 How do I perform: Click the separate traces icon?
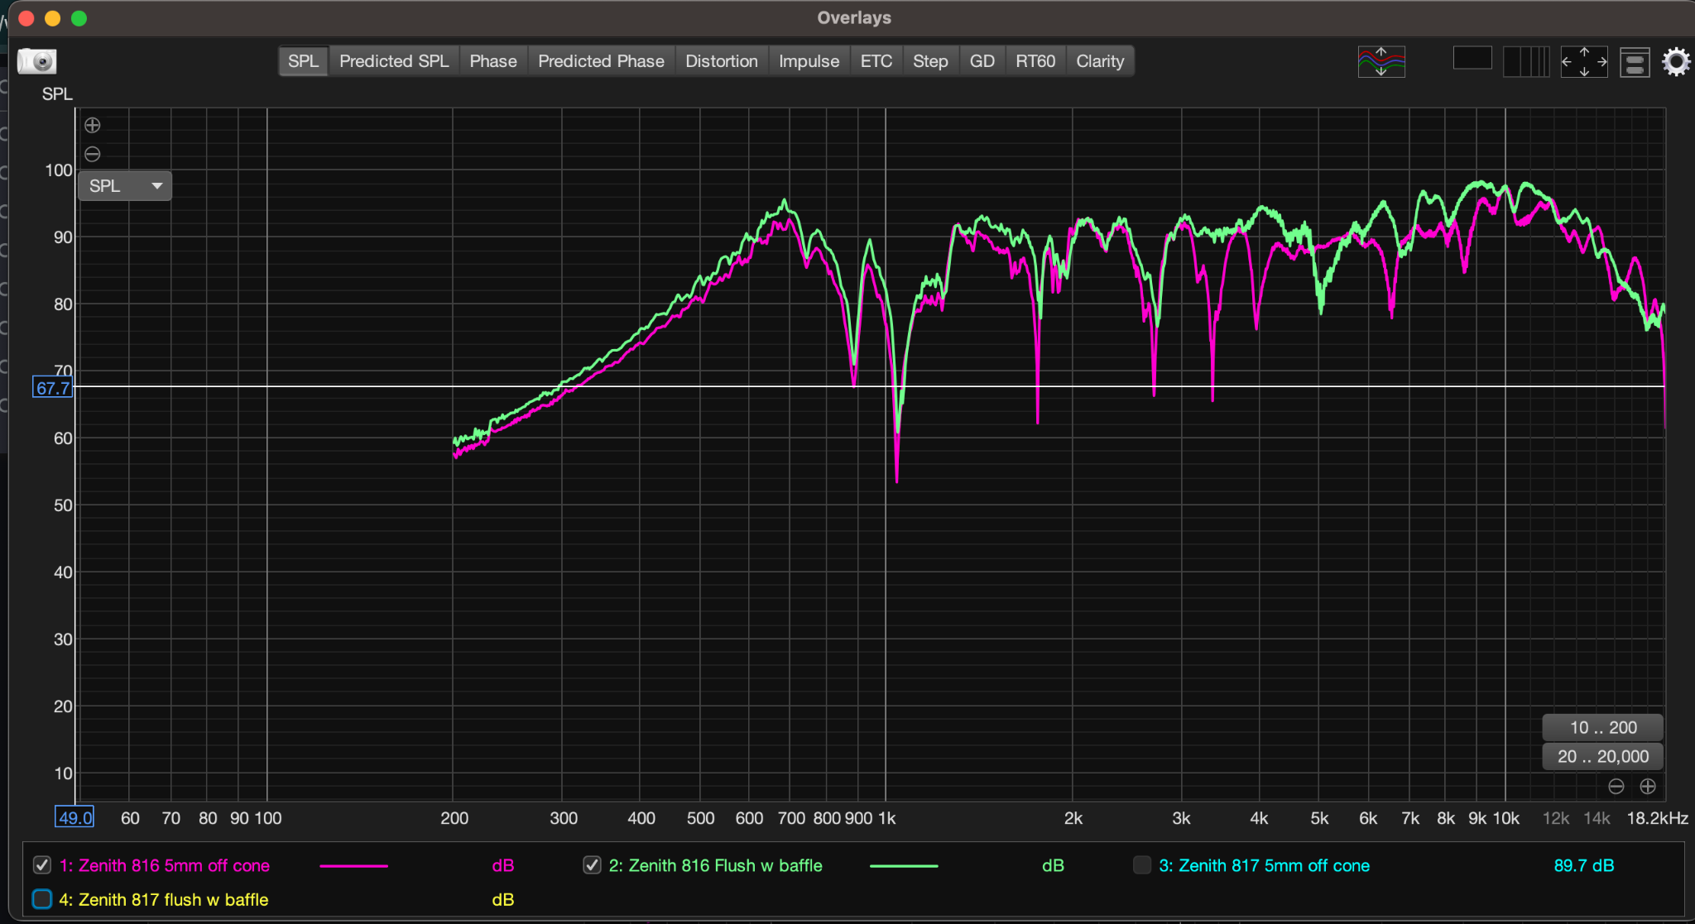(x=1381, y=61)
